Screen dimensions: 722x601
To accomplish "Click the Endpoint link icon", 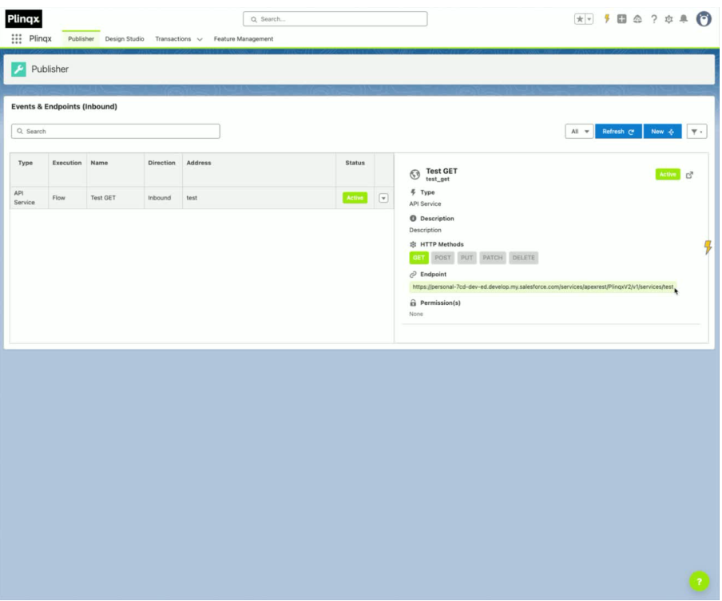I will 413,275.
